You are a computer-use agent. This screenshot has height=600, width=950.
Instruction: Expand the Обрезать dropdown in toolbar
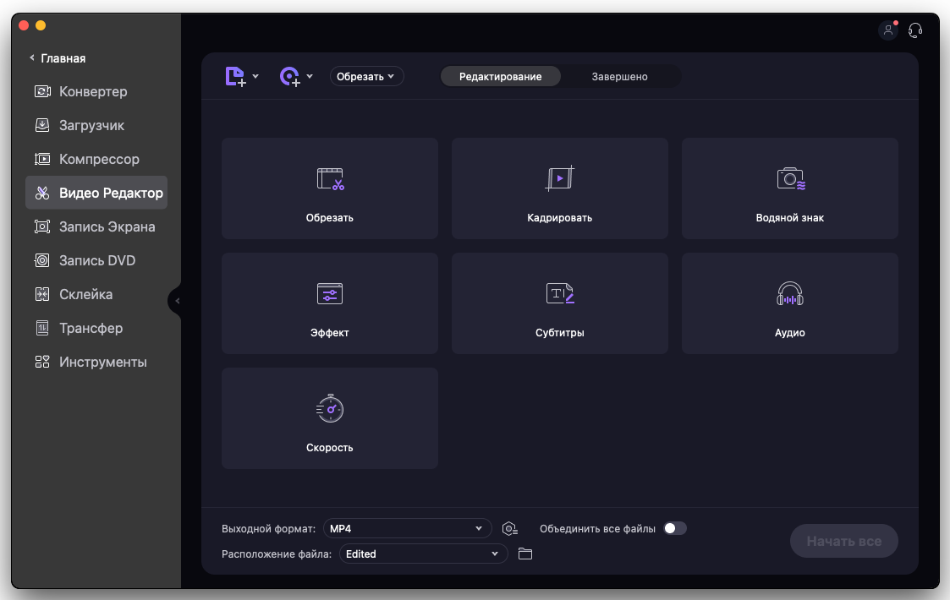pos(366,77)
